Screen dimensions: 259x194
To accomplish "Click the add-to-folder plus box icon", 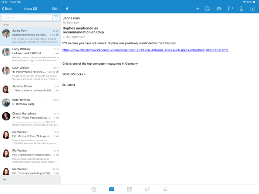I will [252, 8].
